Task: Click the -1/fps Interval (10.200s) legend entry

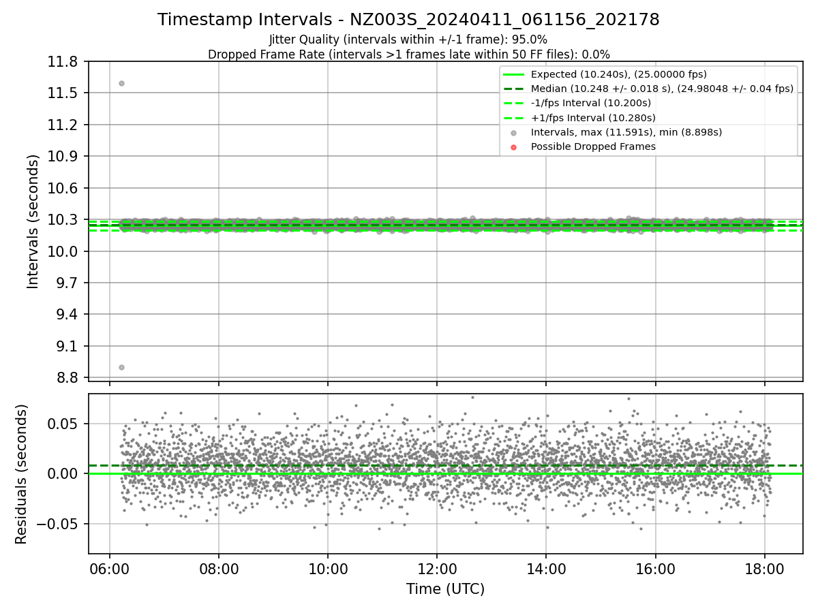Action: pyautogui.click(x=591, y=103)
